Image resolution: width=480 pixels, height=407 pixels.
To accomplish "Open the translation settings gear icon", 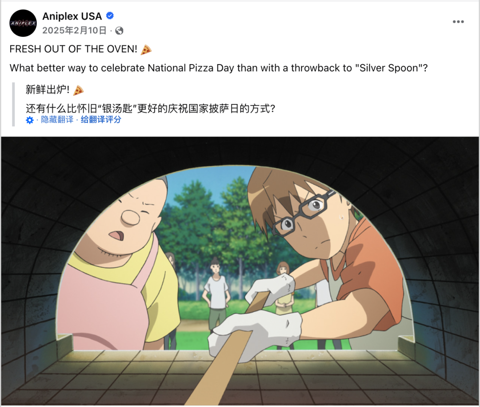I will (x=30, y=120).
